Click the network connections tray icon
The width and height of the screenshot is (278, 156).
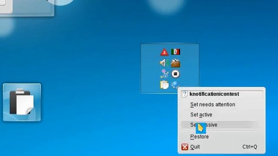[x=164, y=74]
